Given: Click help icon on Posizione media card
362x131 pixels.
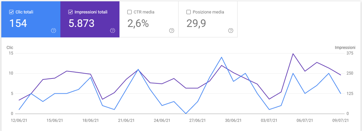Looking at the screenshot, I should coord(231,30).
